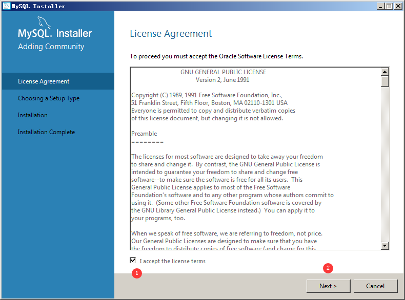Click the MySQL Installer title bar icon
Viewport: 405px width, 300px height.
tap(7, 6)
